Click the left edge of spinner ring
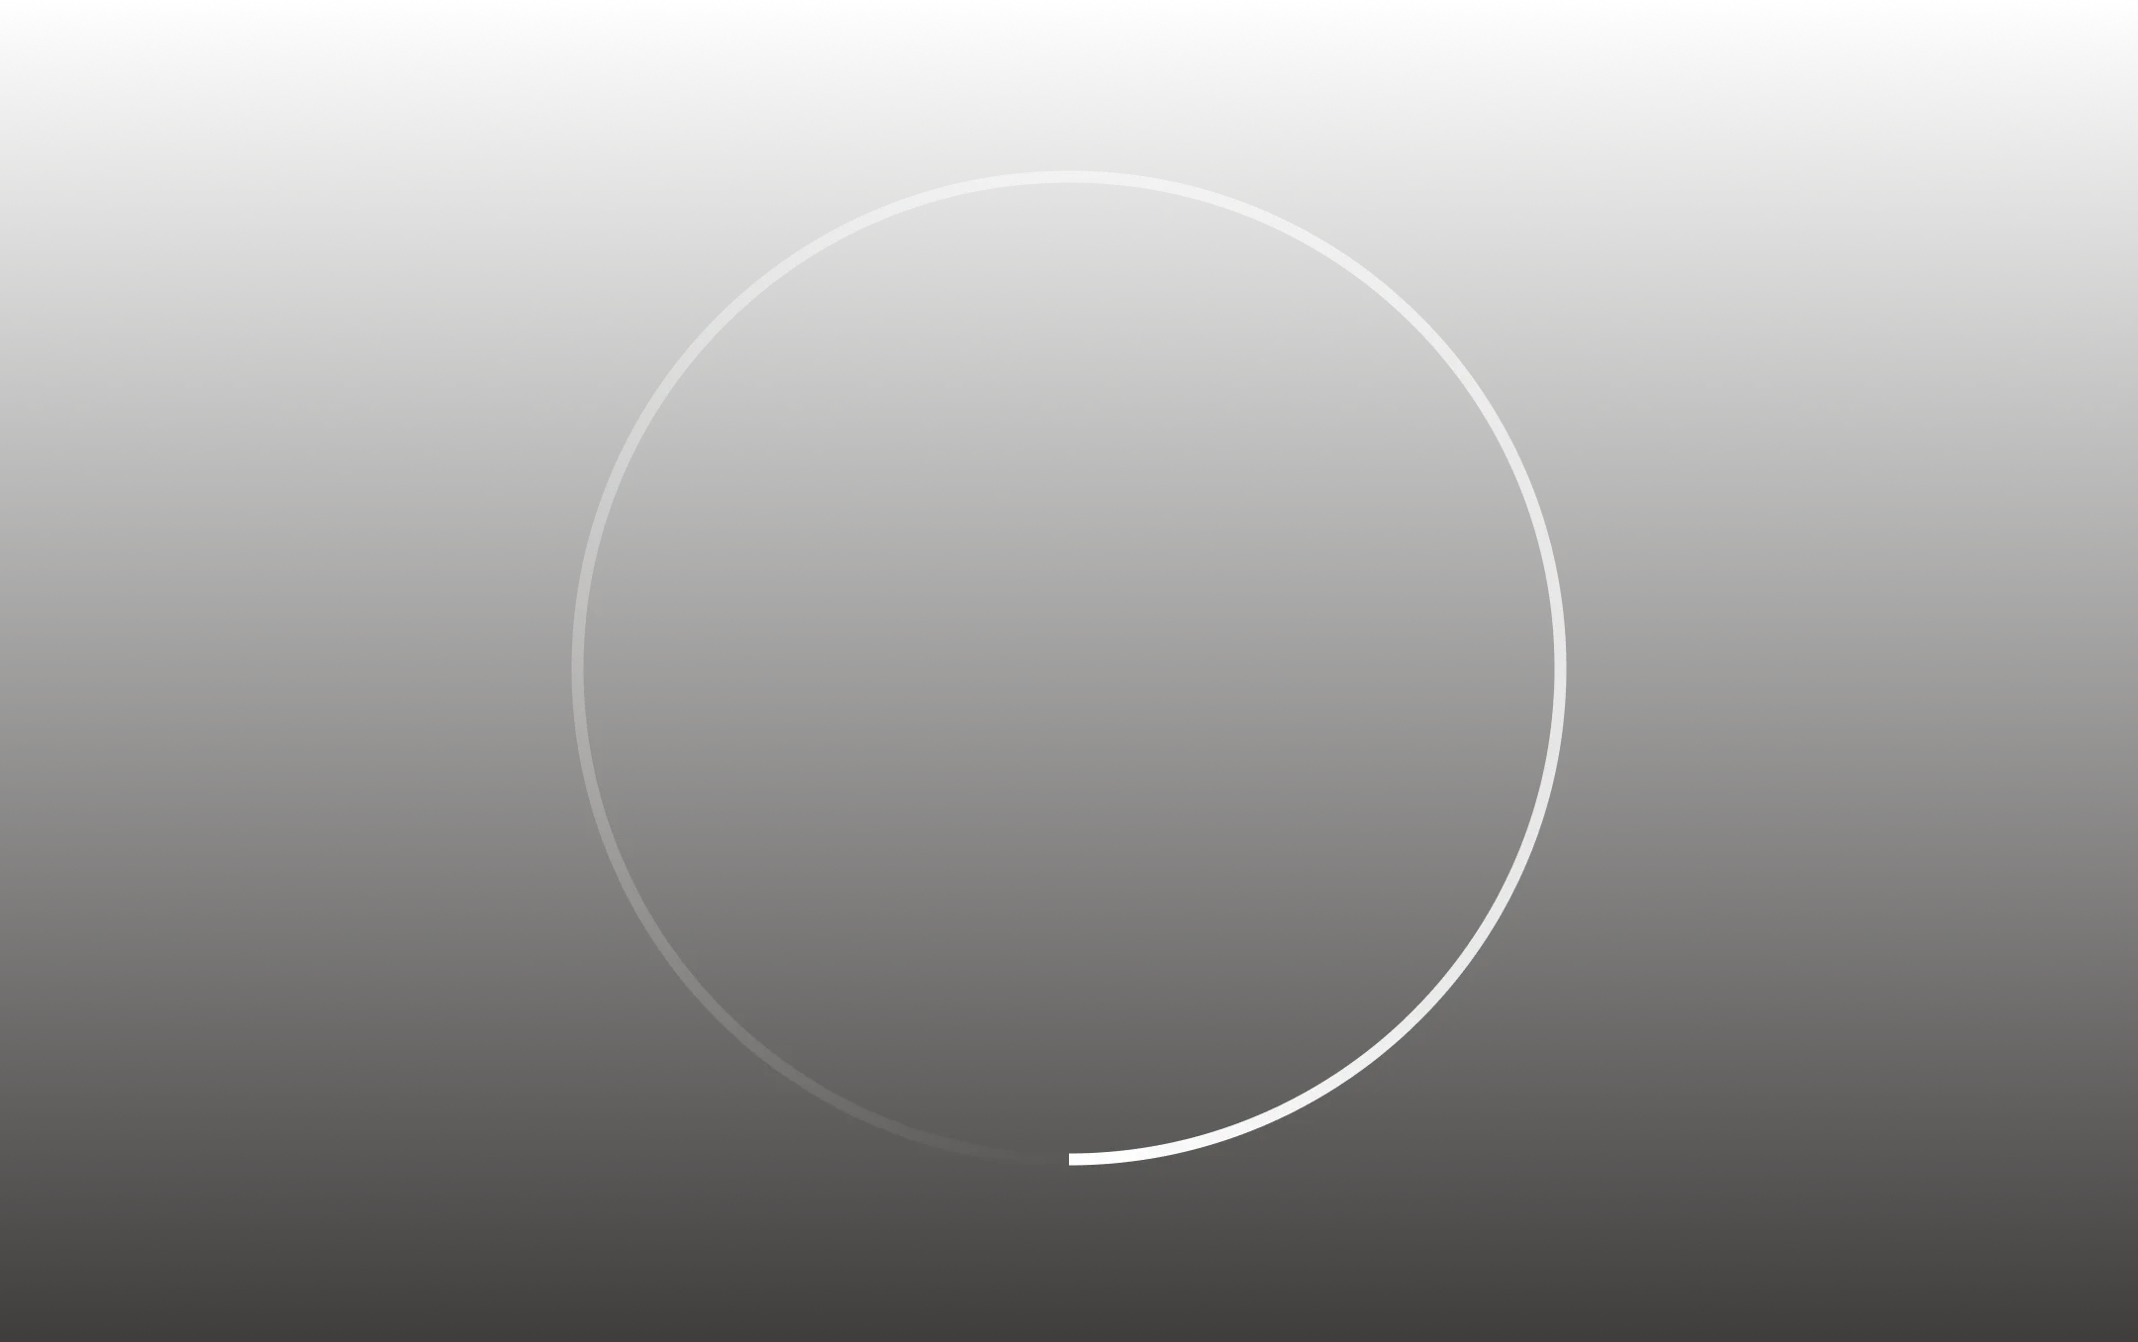Screen dimensions: 2138x1342 (x=578, y=668)
